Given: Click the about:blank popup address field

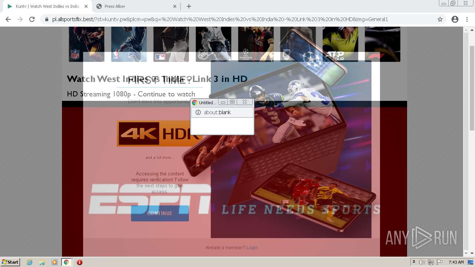Looking at the screenshot, I should click(x=222, y=112).
